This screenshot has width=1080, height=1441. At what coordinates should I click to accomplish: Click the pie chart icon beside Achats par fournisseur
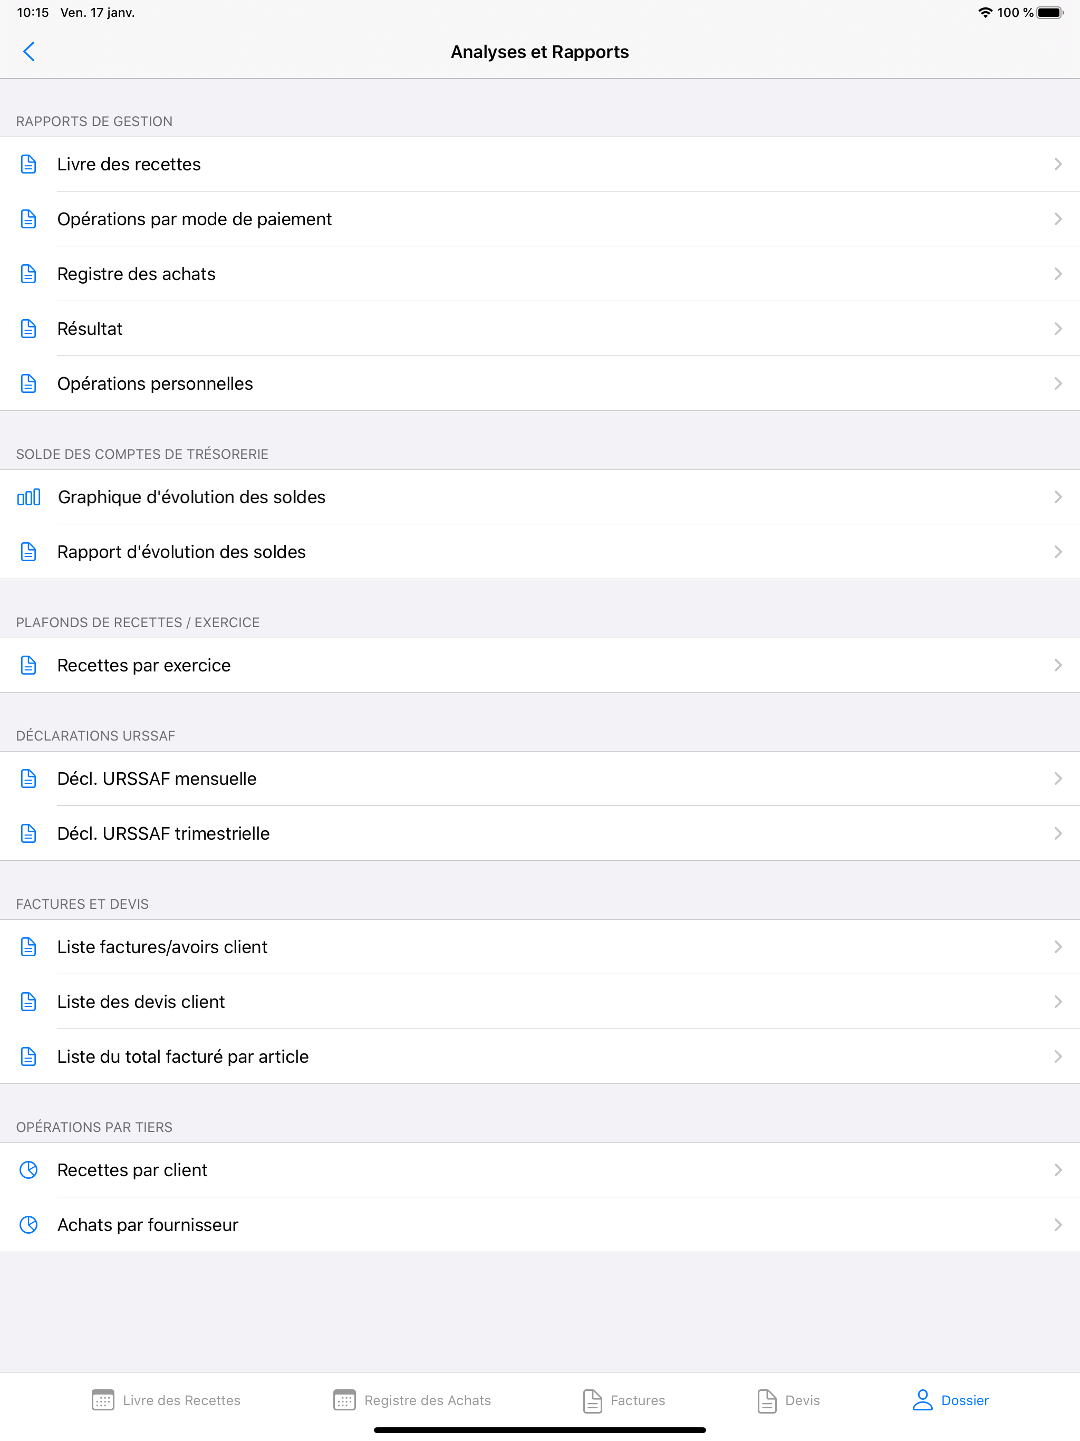click(x=28, y=1225)
